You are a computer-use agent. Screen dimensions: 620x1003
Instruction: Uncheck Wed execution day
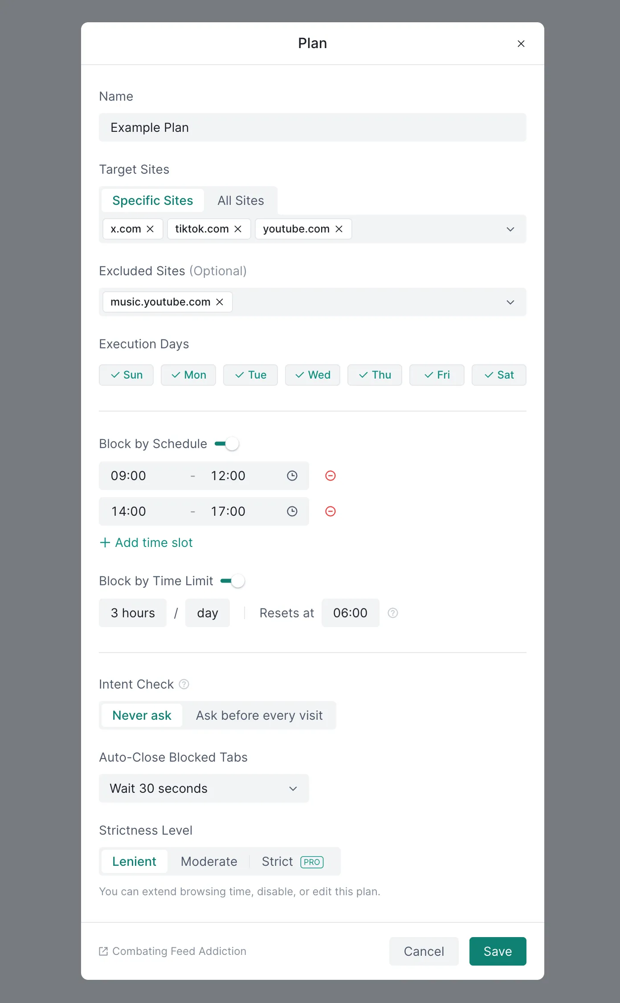(313, 375)
